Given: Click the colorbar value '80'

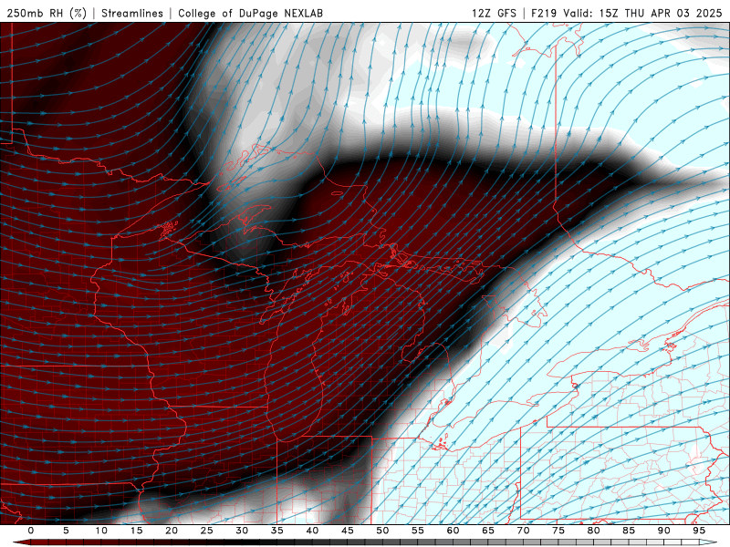Looking at the screenshot, I should (593, 531).
